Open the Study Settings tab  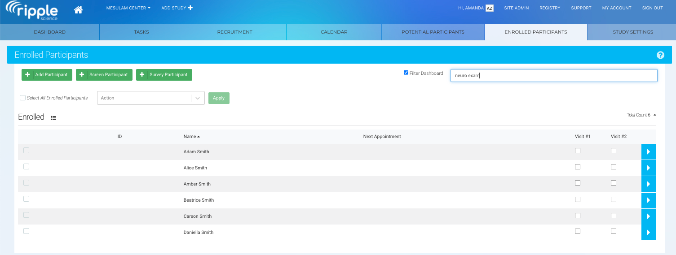coord(632,32)
